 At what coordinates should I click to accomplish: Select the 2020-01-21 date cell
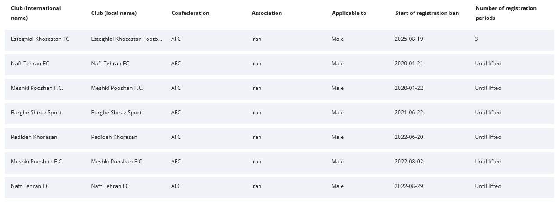coord(409,64)
